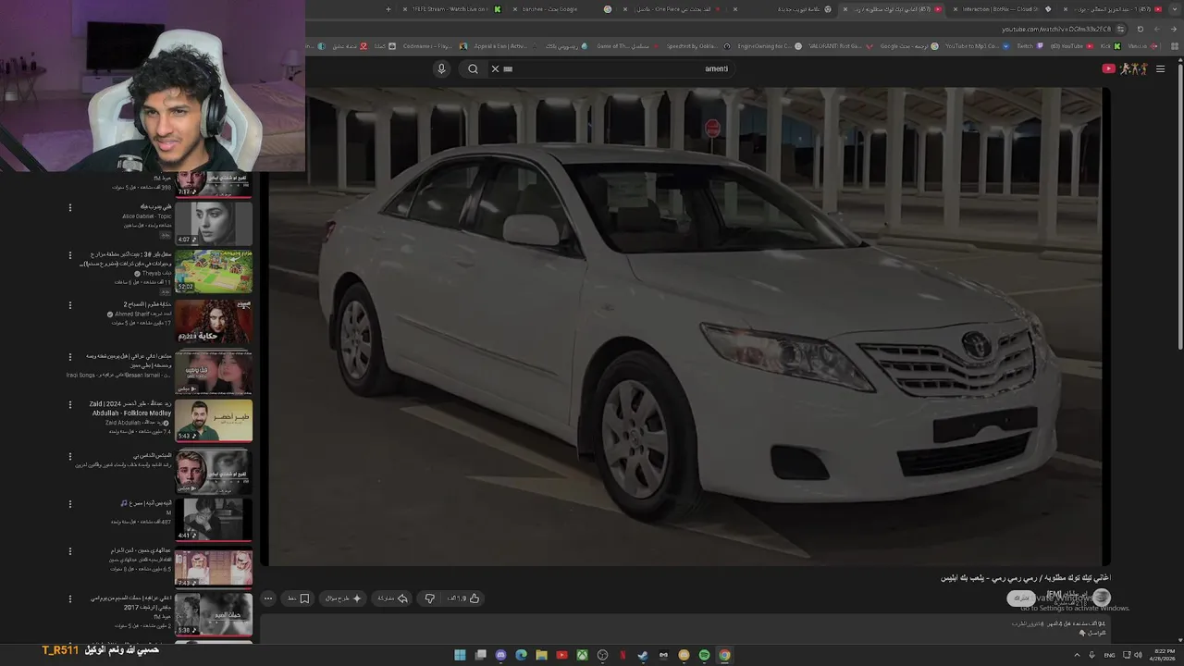Open options menu for 2017 video 5:38
Viewport: 1184px width, 666px height.
pos(70,599)
